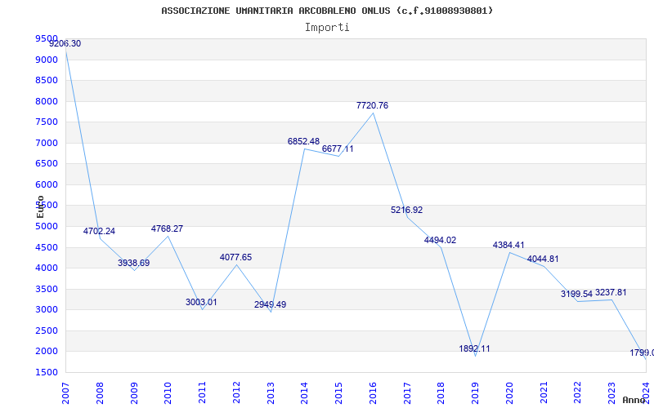Viewport: 654px width, 408px height.
Task: Click the x-axis year 2007
Action: 65,393
